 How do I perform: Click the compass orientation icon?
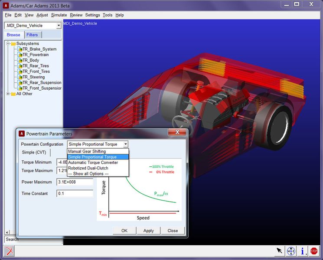coord(291,251)
